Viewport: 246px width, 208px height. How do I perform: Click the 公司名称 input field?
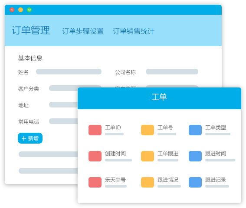172,72
